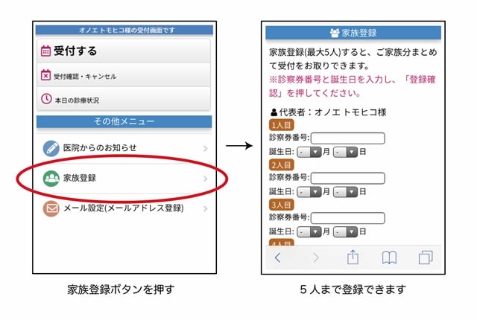Open birth day dropdown for 1人目

(x=345, y=152)
